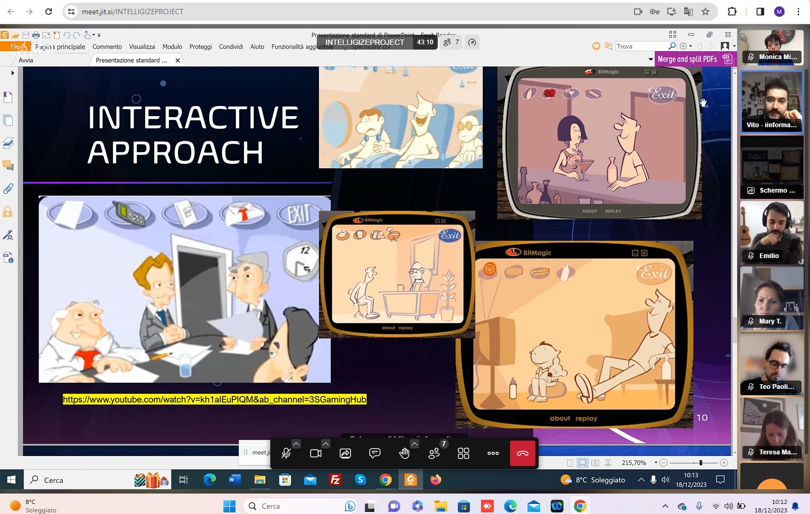Expand Jitsi reactions menu chevron
Image resolution: width=810 pixels, height=514 pixels.
pyautogui.click(x=415, y=444)
